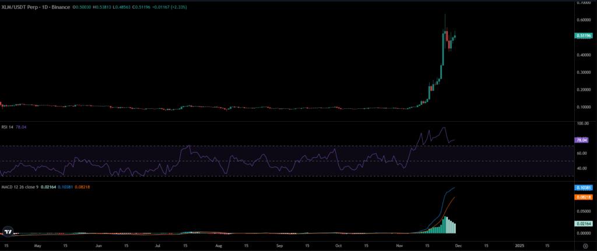Viewport: 597px width, 251px height.
Task: Click the purple RSI value tag 78.04
Action: tap(582, 140)
